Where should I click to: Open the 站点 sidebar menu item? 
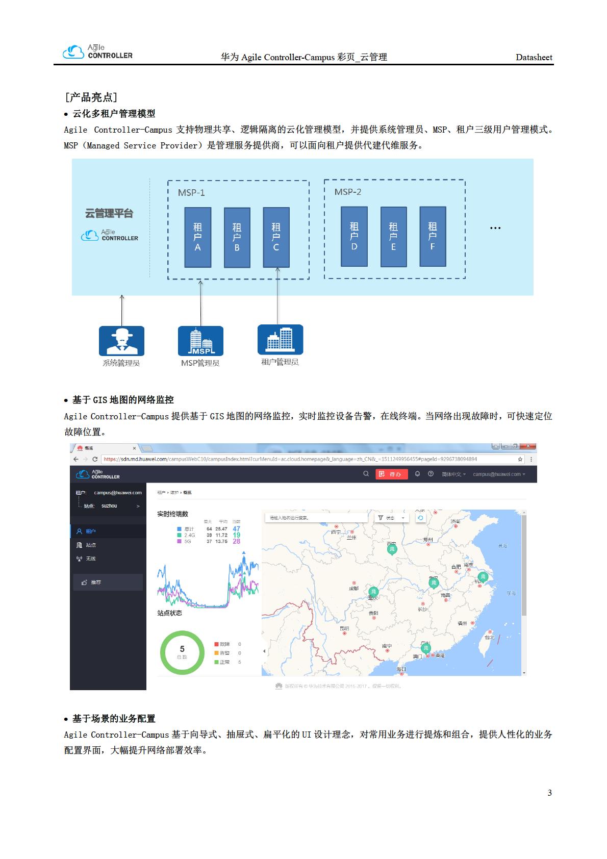click(x=108, y=545)
